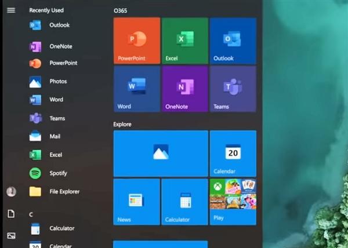Open the hamburger menu icon
Viewport: 348px width, 248px height.
(11, 10)
